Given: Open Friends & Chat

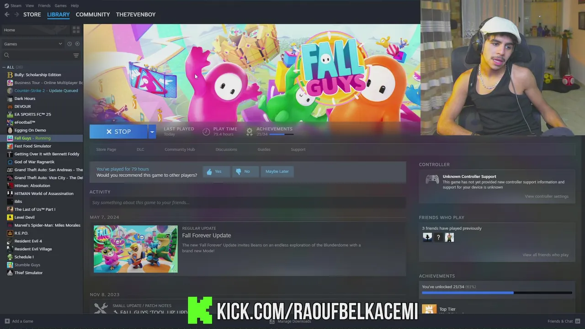Looking at the screenshot, I should pos(564,321).
